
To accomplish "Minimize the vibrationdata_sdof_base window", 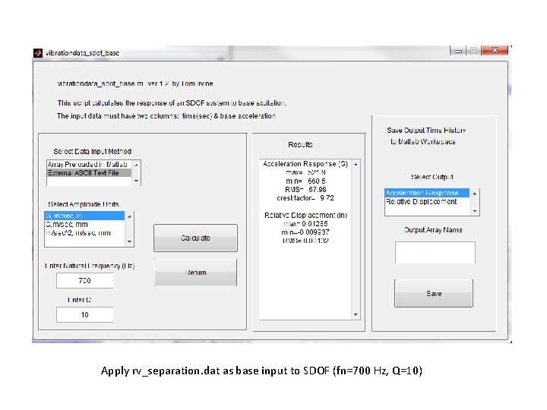I will click(458, 51).
